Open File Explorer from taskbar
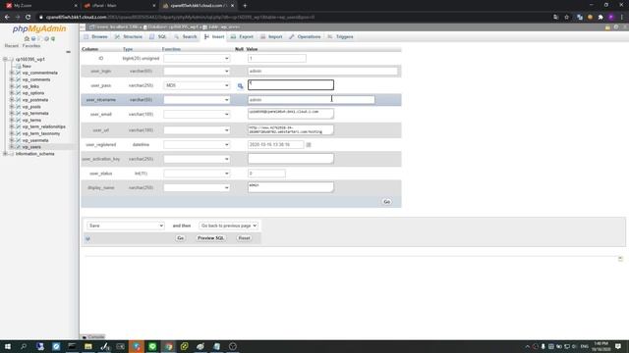Screen dimensions: 629x353 click(x=88, y=346)
